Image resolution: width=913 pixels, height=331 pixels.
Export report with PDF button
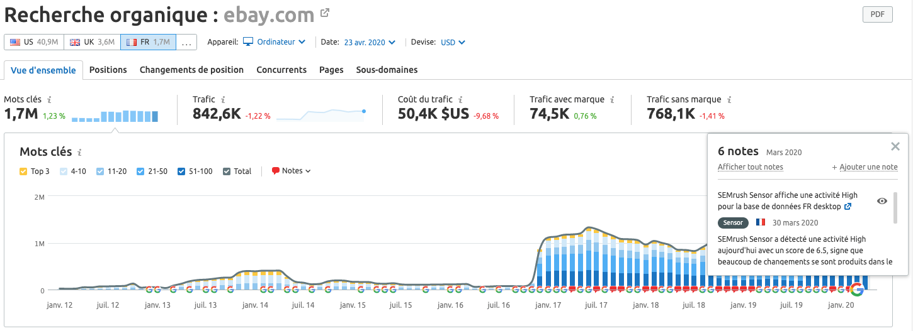(877, 14)
